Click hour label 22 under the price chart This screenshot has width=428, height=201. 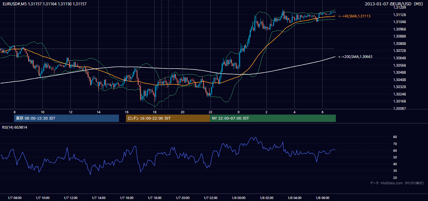(210, 112)
